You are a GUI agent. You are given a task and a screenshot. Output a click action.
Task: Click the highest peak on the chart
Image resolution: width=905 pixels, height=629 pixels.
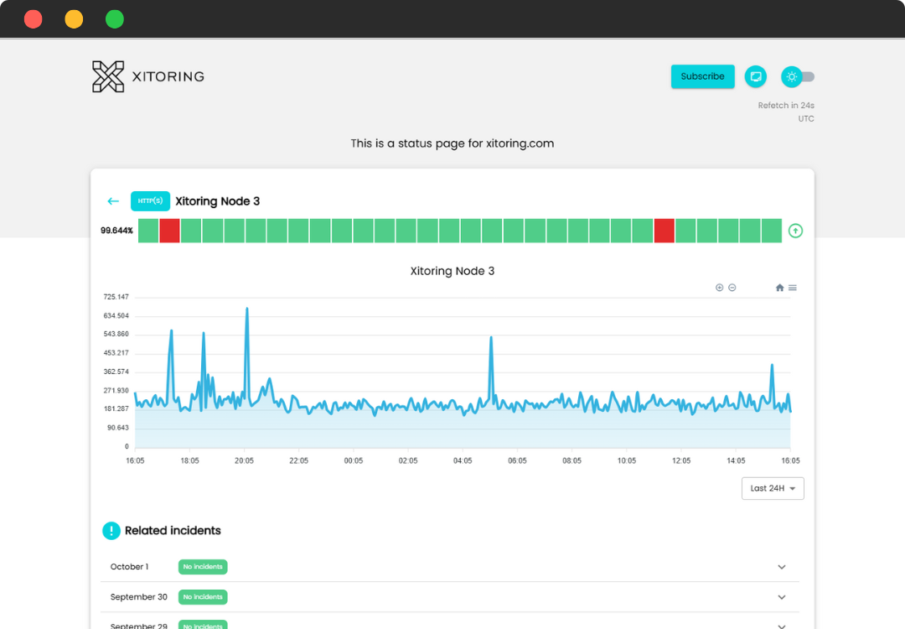pos(246,309)
